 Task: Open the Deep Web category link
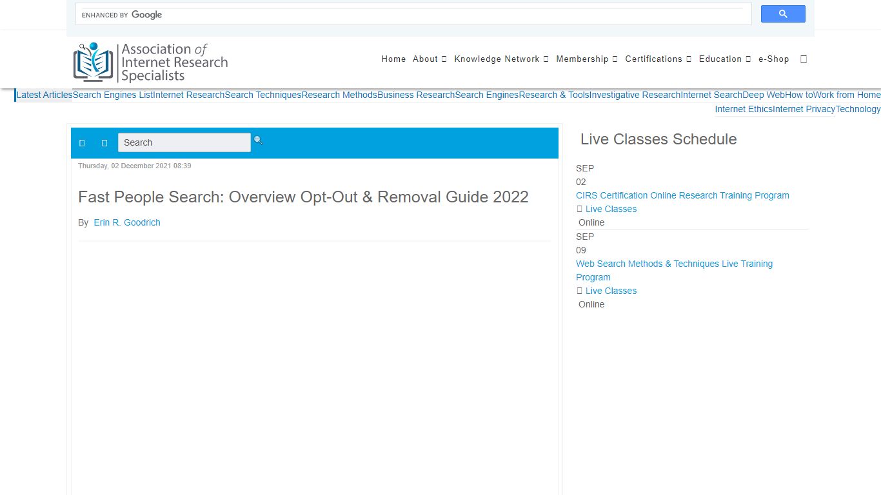764,95
